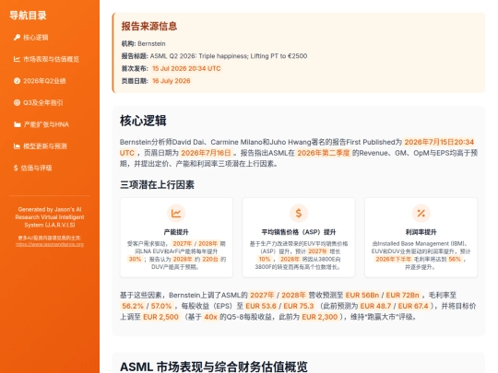This screenshot has height=373, width=498.
Task: Click the chart icon in 产能提升 card
Action: (176, 213)
